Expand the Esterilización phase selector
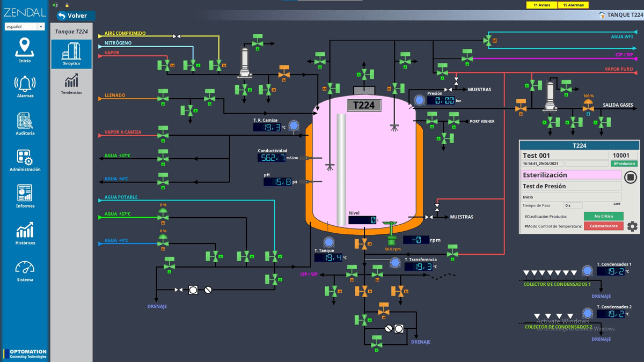The height and width of the screenshot is (362, 644). [570, 175]
